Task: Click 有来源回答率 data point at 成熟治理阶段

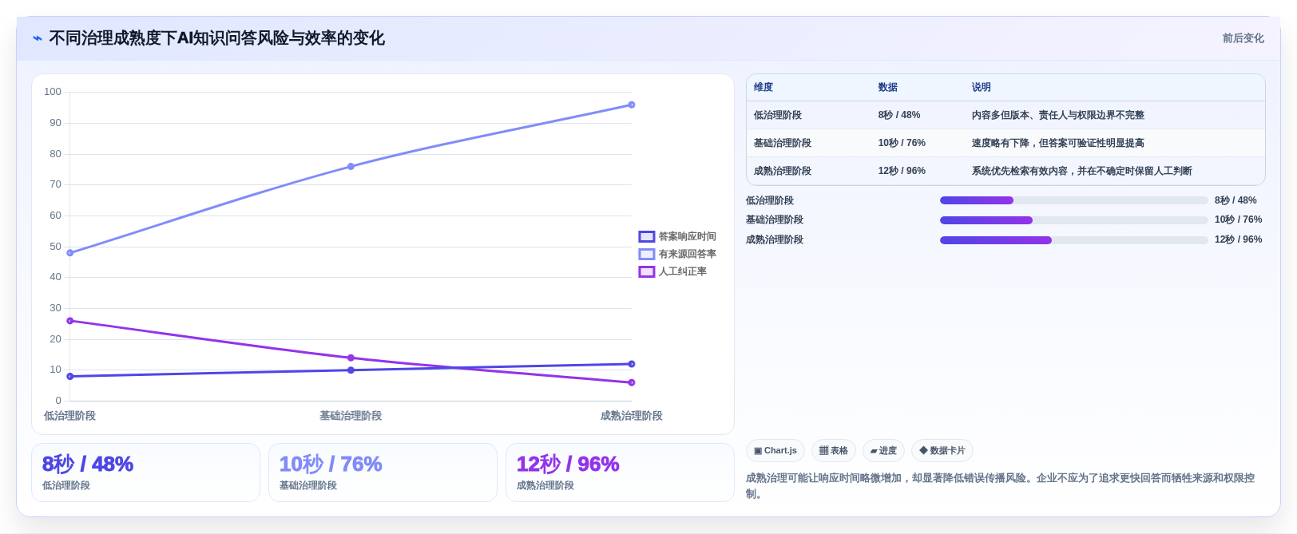Action: coord(632,105)
